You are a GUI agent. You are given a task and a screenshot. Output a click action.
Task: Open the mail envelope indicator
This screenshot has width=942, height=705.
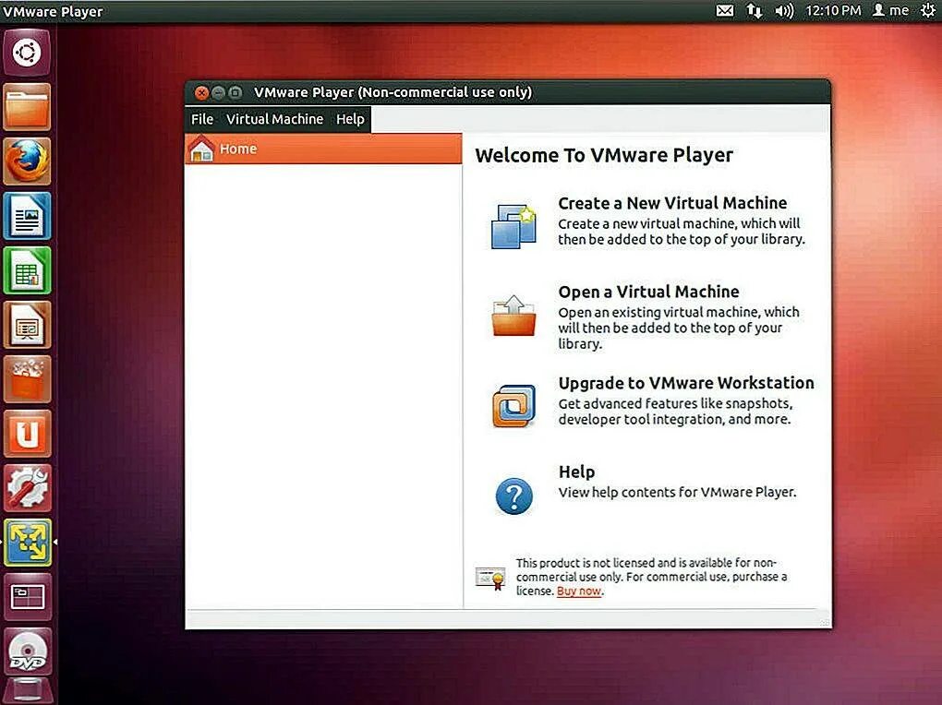[x=725, y=11]
